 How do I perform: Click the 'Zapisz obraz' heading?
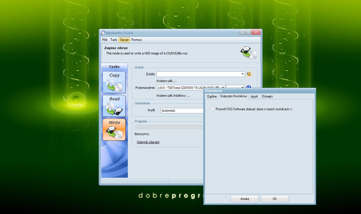tap(116, 48)
